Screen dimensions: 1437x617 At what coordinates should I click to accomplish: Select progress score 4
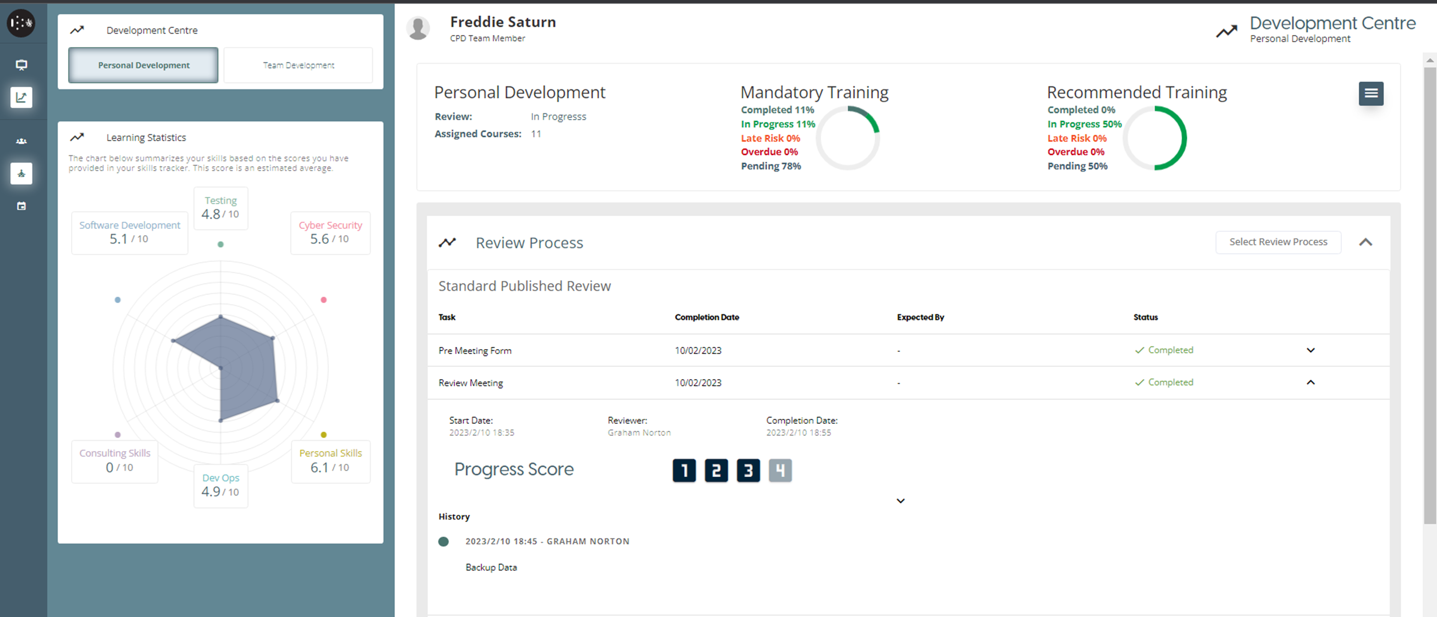780,470
